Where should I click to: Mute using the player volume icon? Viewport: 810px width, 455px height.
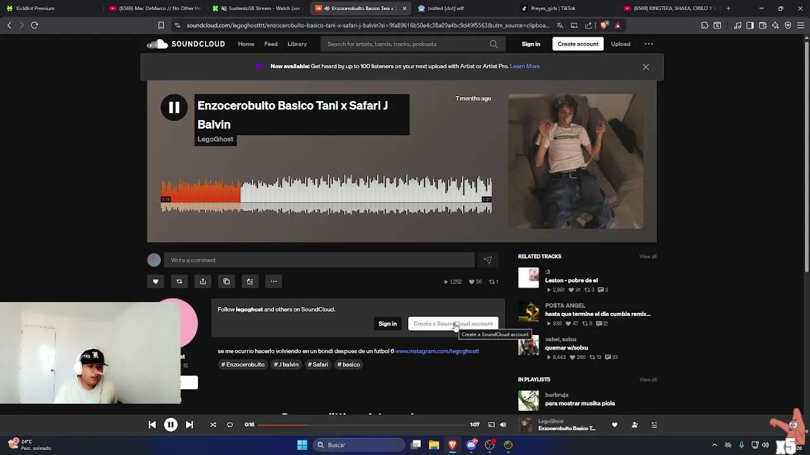[x=503, y=425]
